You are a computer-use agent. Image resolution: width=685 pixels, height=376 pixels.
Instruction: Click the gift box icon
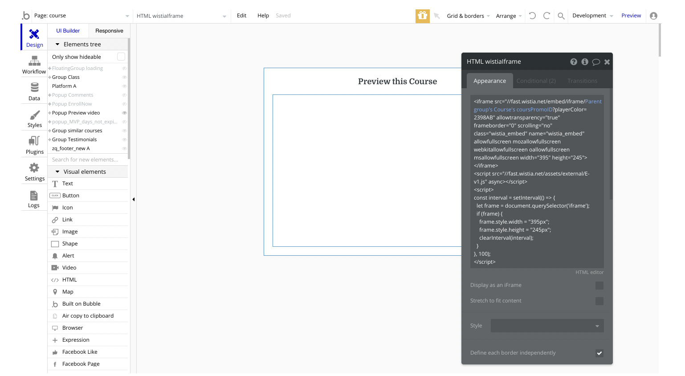click(423, 16)
